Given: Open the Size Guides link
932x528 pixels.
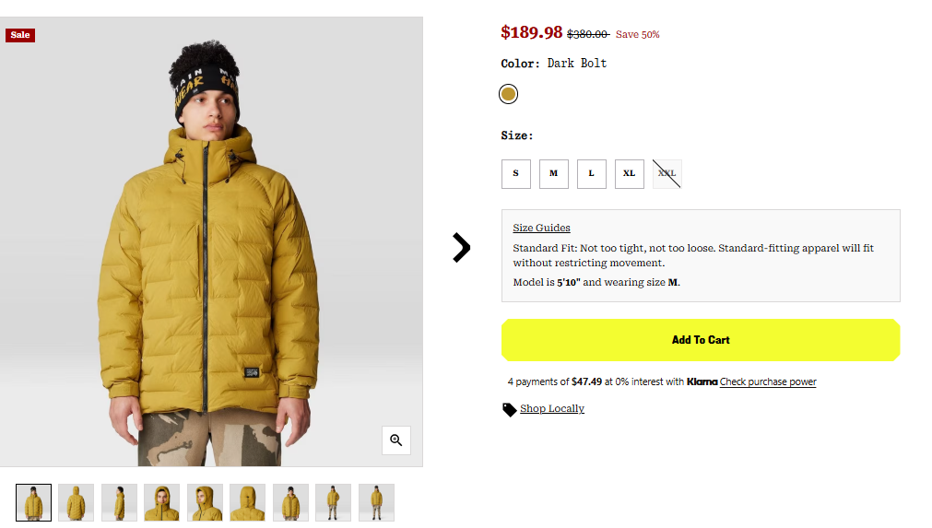Looking at the screenshot, I should pos(541,228).
